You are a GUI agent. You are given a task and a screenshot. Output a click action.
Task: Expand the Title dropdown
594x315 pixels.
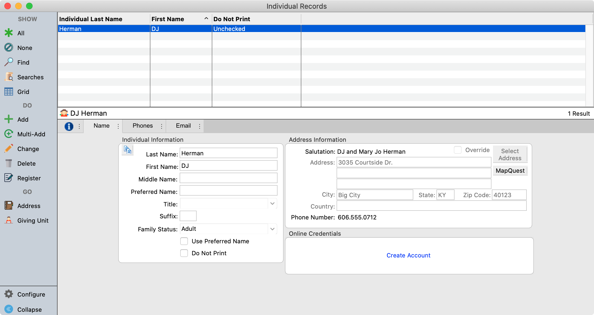click(x=272, y=204)
